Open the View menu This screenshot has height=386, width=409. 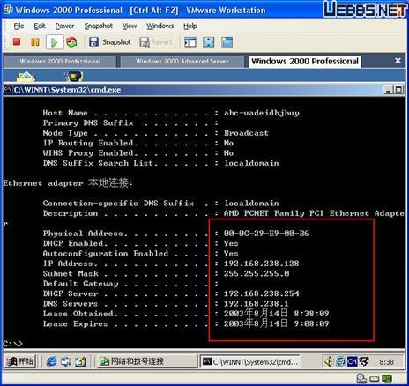pyautogui.click(x=130, y=26)
